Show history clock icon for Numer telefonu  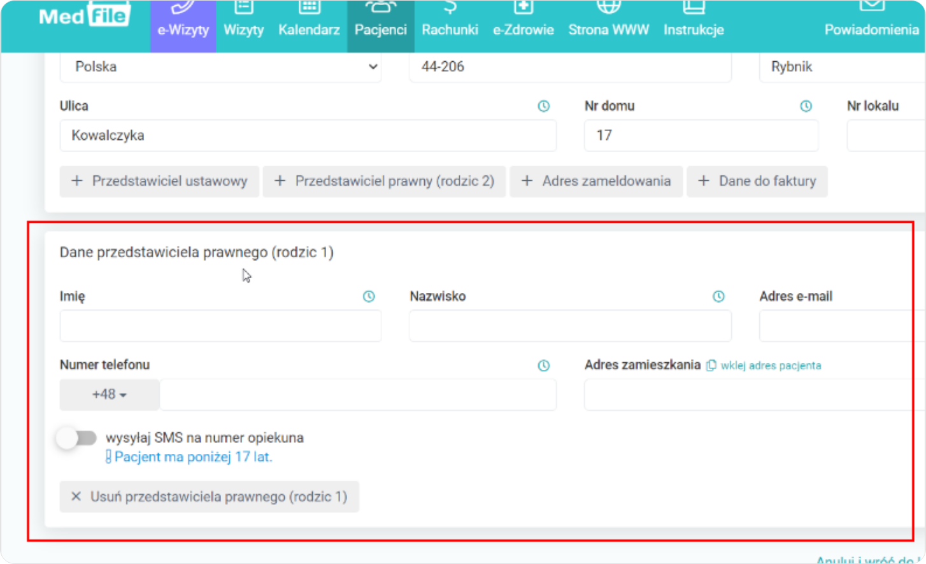[543, 365]
